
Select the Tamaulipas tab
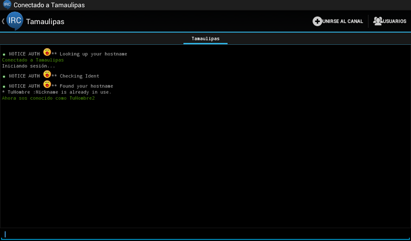coord(206,39)
